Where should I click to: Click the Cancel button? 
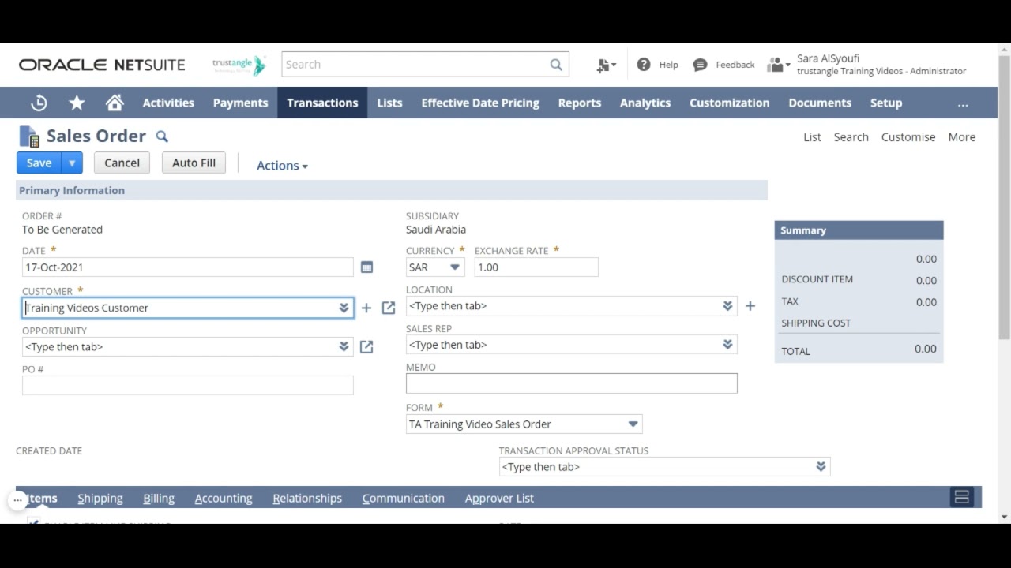(122, 163)
